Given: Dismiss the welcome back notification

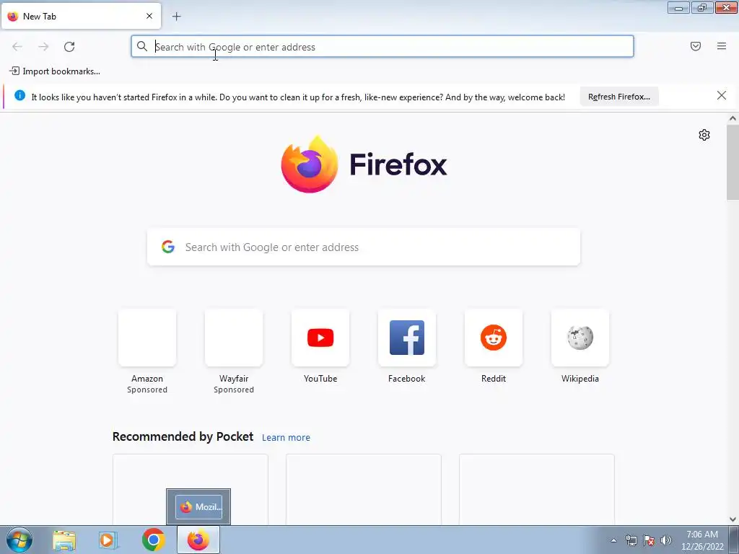Looking at the screenshot, I should [x=721, y=96].
